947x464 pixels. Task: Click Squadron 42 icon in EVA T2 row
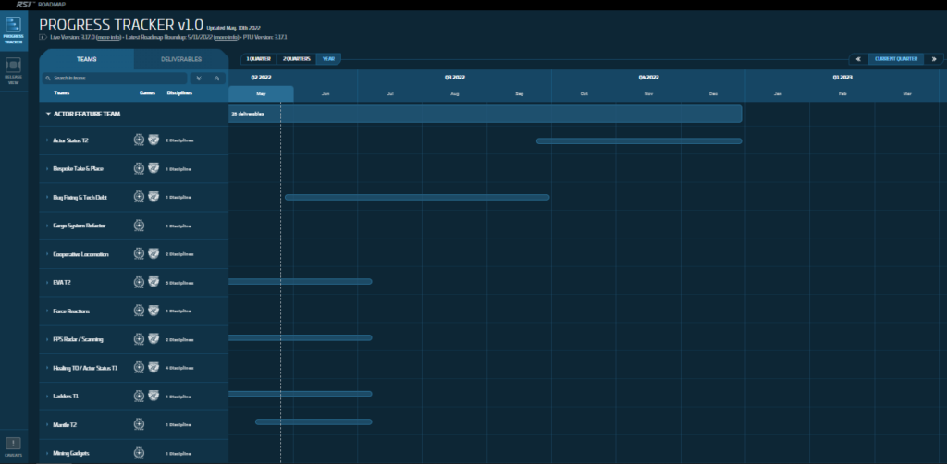(x=154, y=283)
